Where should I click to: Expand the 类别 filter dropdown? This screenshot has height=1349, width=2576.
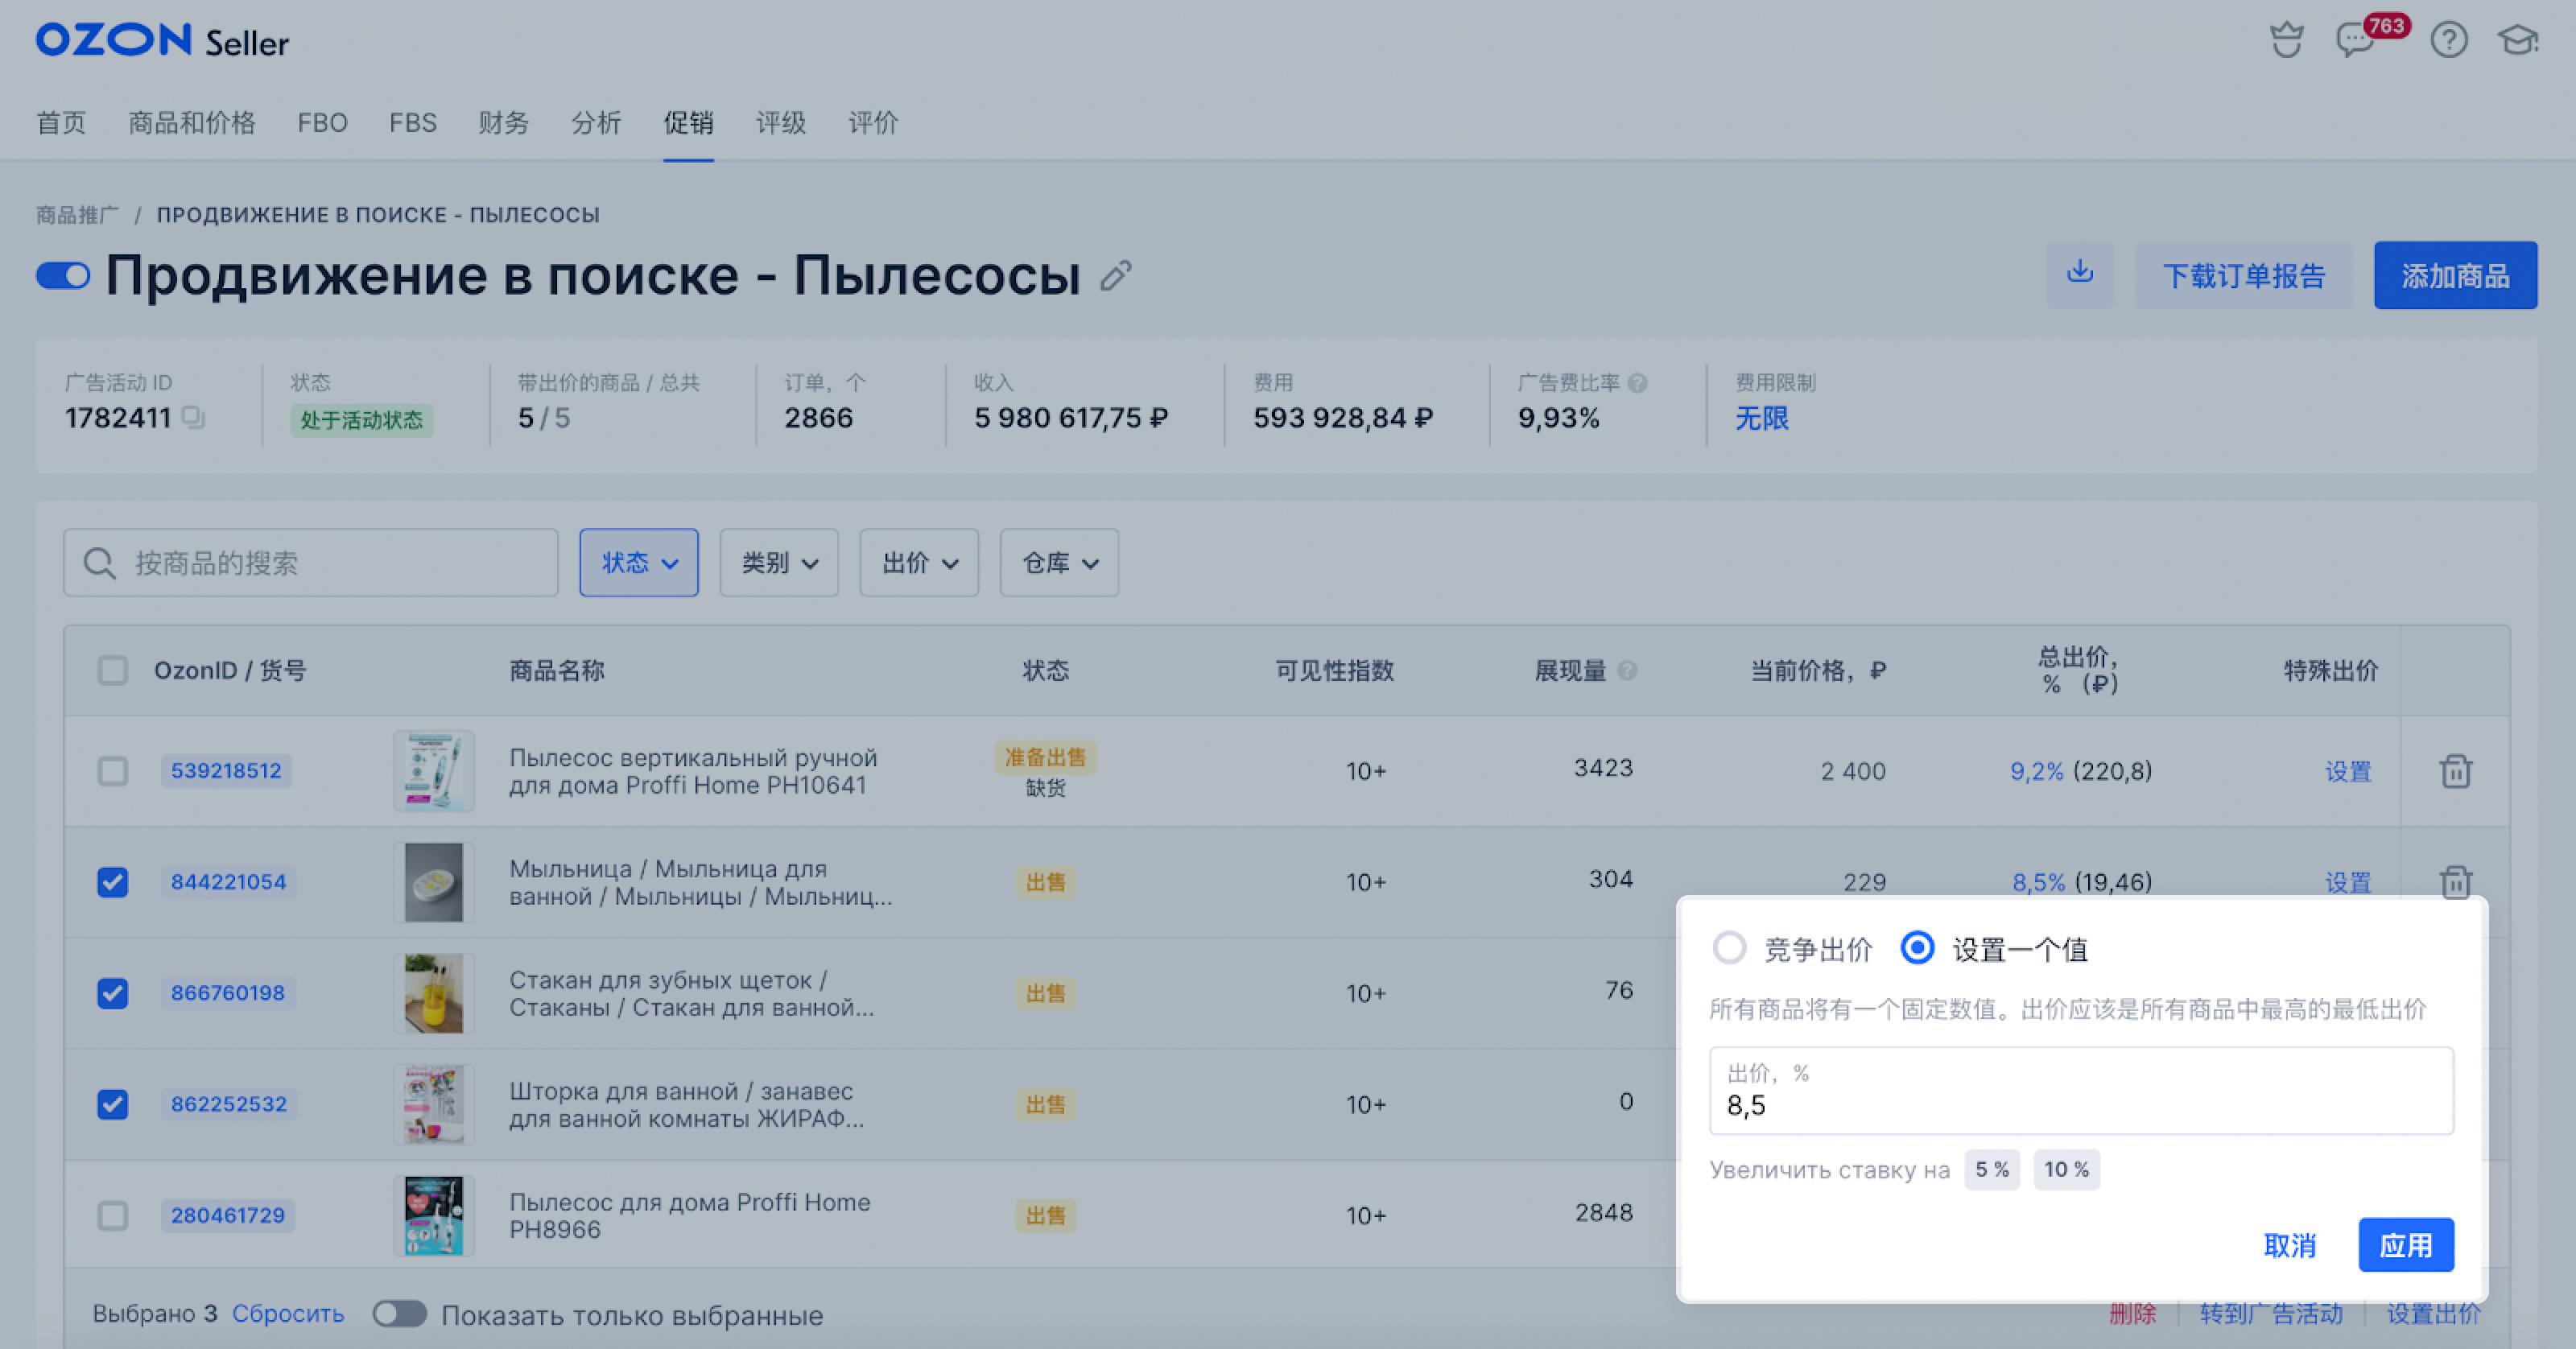coord(779,563)
